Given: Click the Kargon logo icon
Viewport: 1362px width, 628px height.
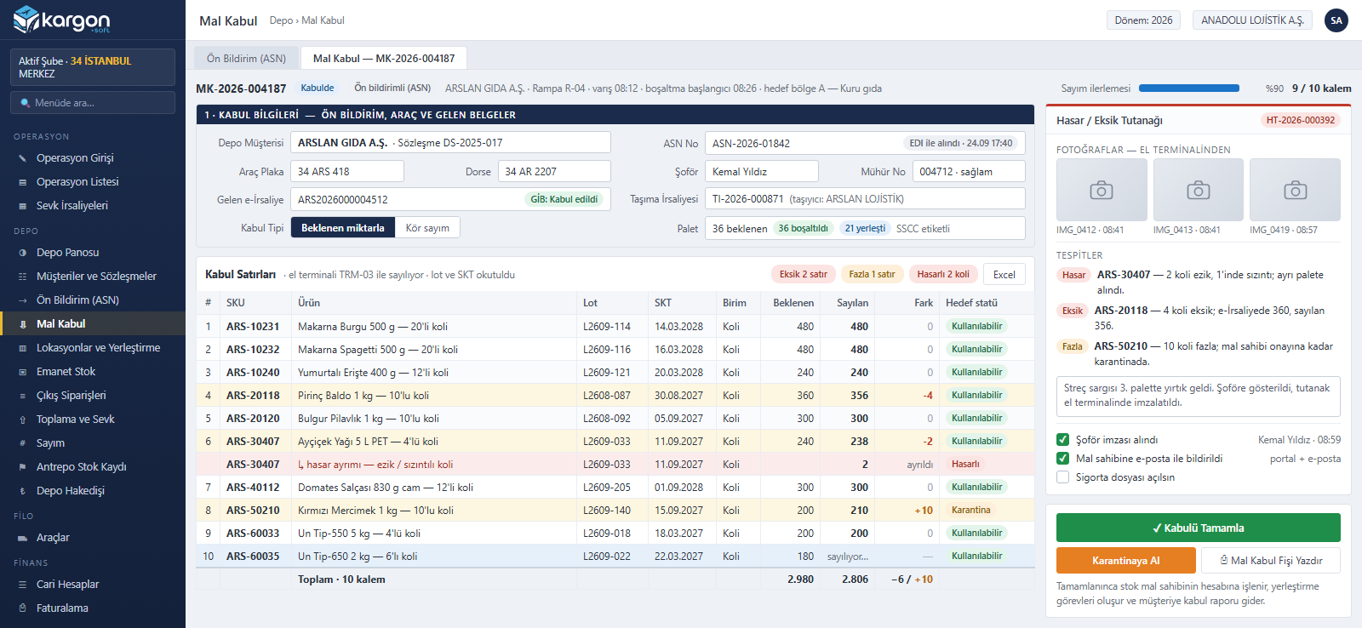Looking at the screenshot, I should (26, 19).
